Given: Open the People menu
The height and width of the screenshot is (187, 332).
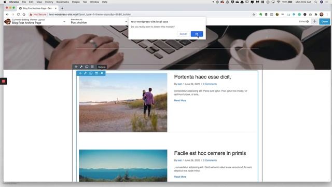Looking at the screenshot, I should pyautogui.click(x=76, y=2).
